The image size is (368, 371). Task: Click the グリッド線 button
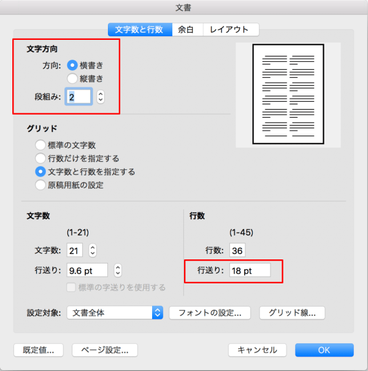pyautogui.click(x=293, y=313)
